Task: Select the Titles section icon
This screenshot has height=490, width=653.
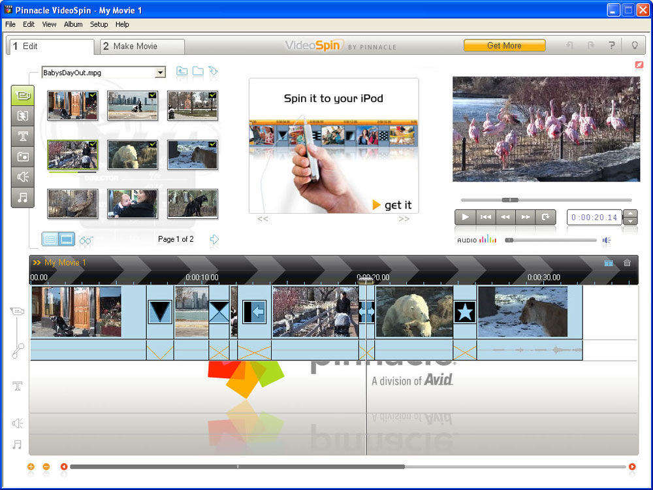Action: click(x=23, y=136)
